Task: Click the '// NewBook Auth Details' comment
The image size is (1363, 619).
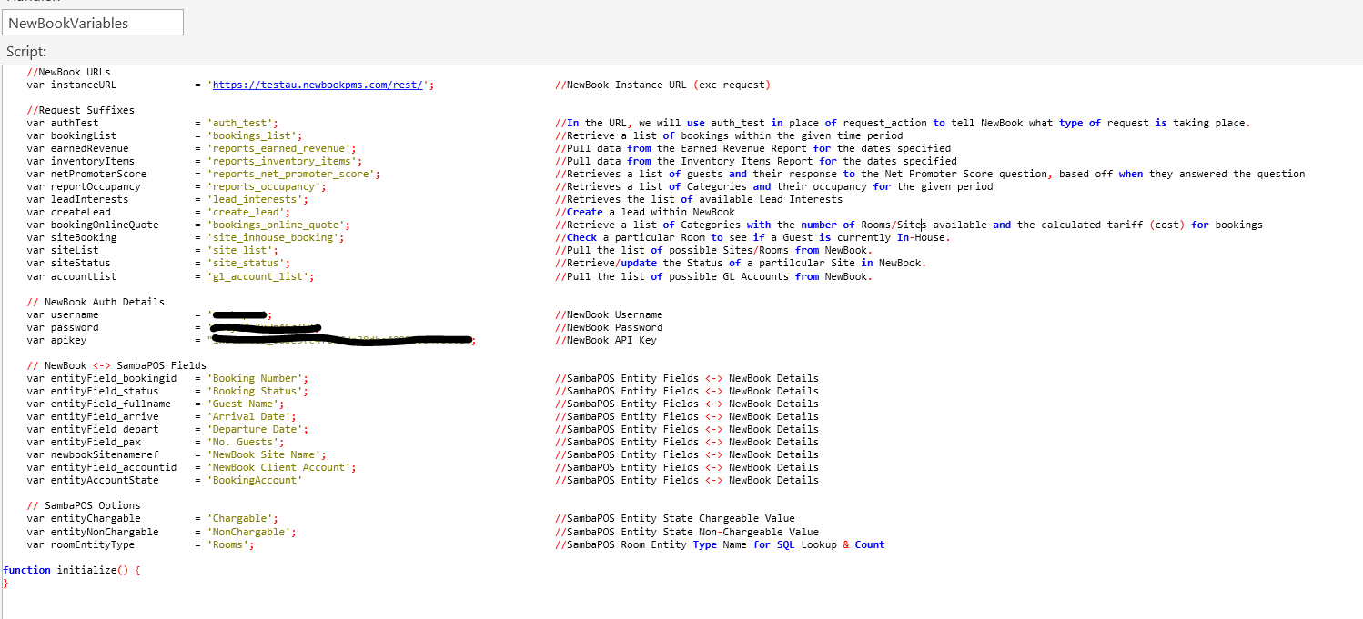Action: (x=96, y=302)
